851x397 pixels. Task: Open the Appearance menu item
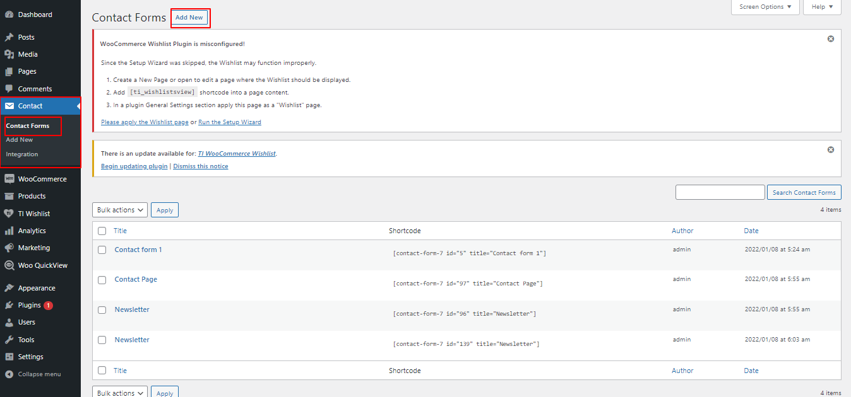pos(37,288)
